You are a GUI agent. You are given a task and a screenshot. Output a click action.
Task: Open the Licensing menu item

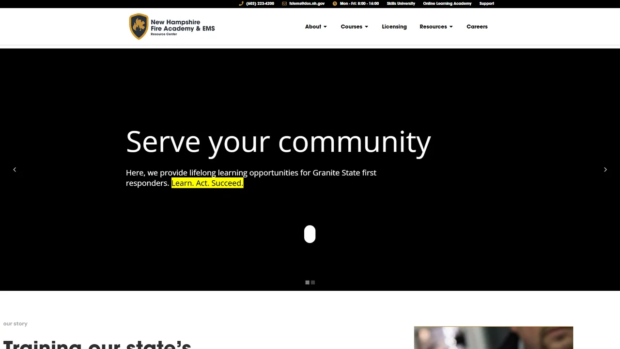[394, 27]
